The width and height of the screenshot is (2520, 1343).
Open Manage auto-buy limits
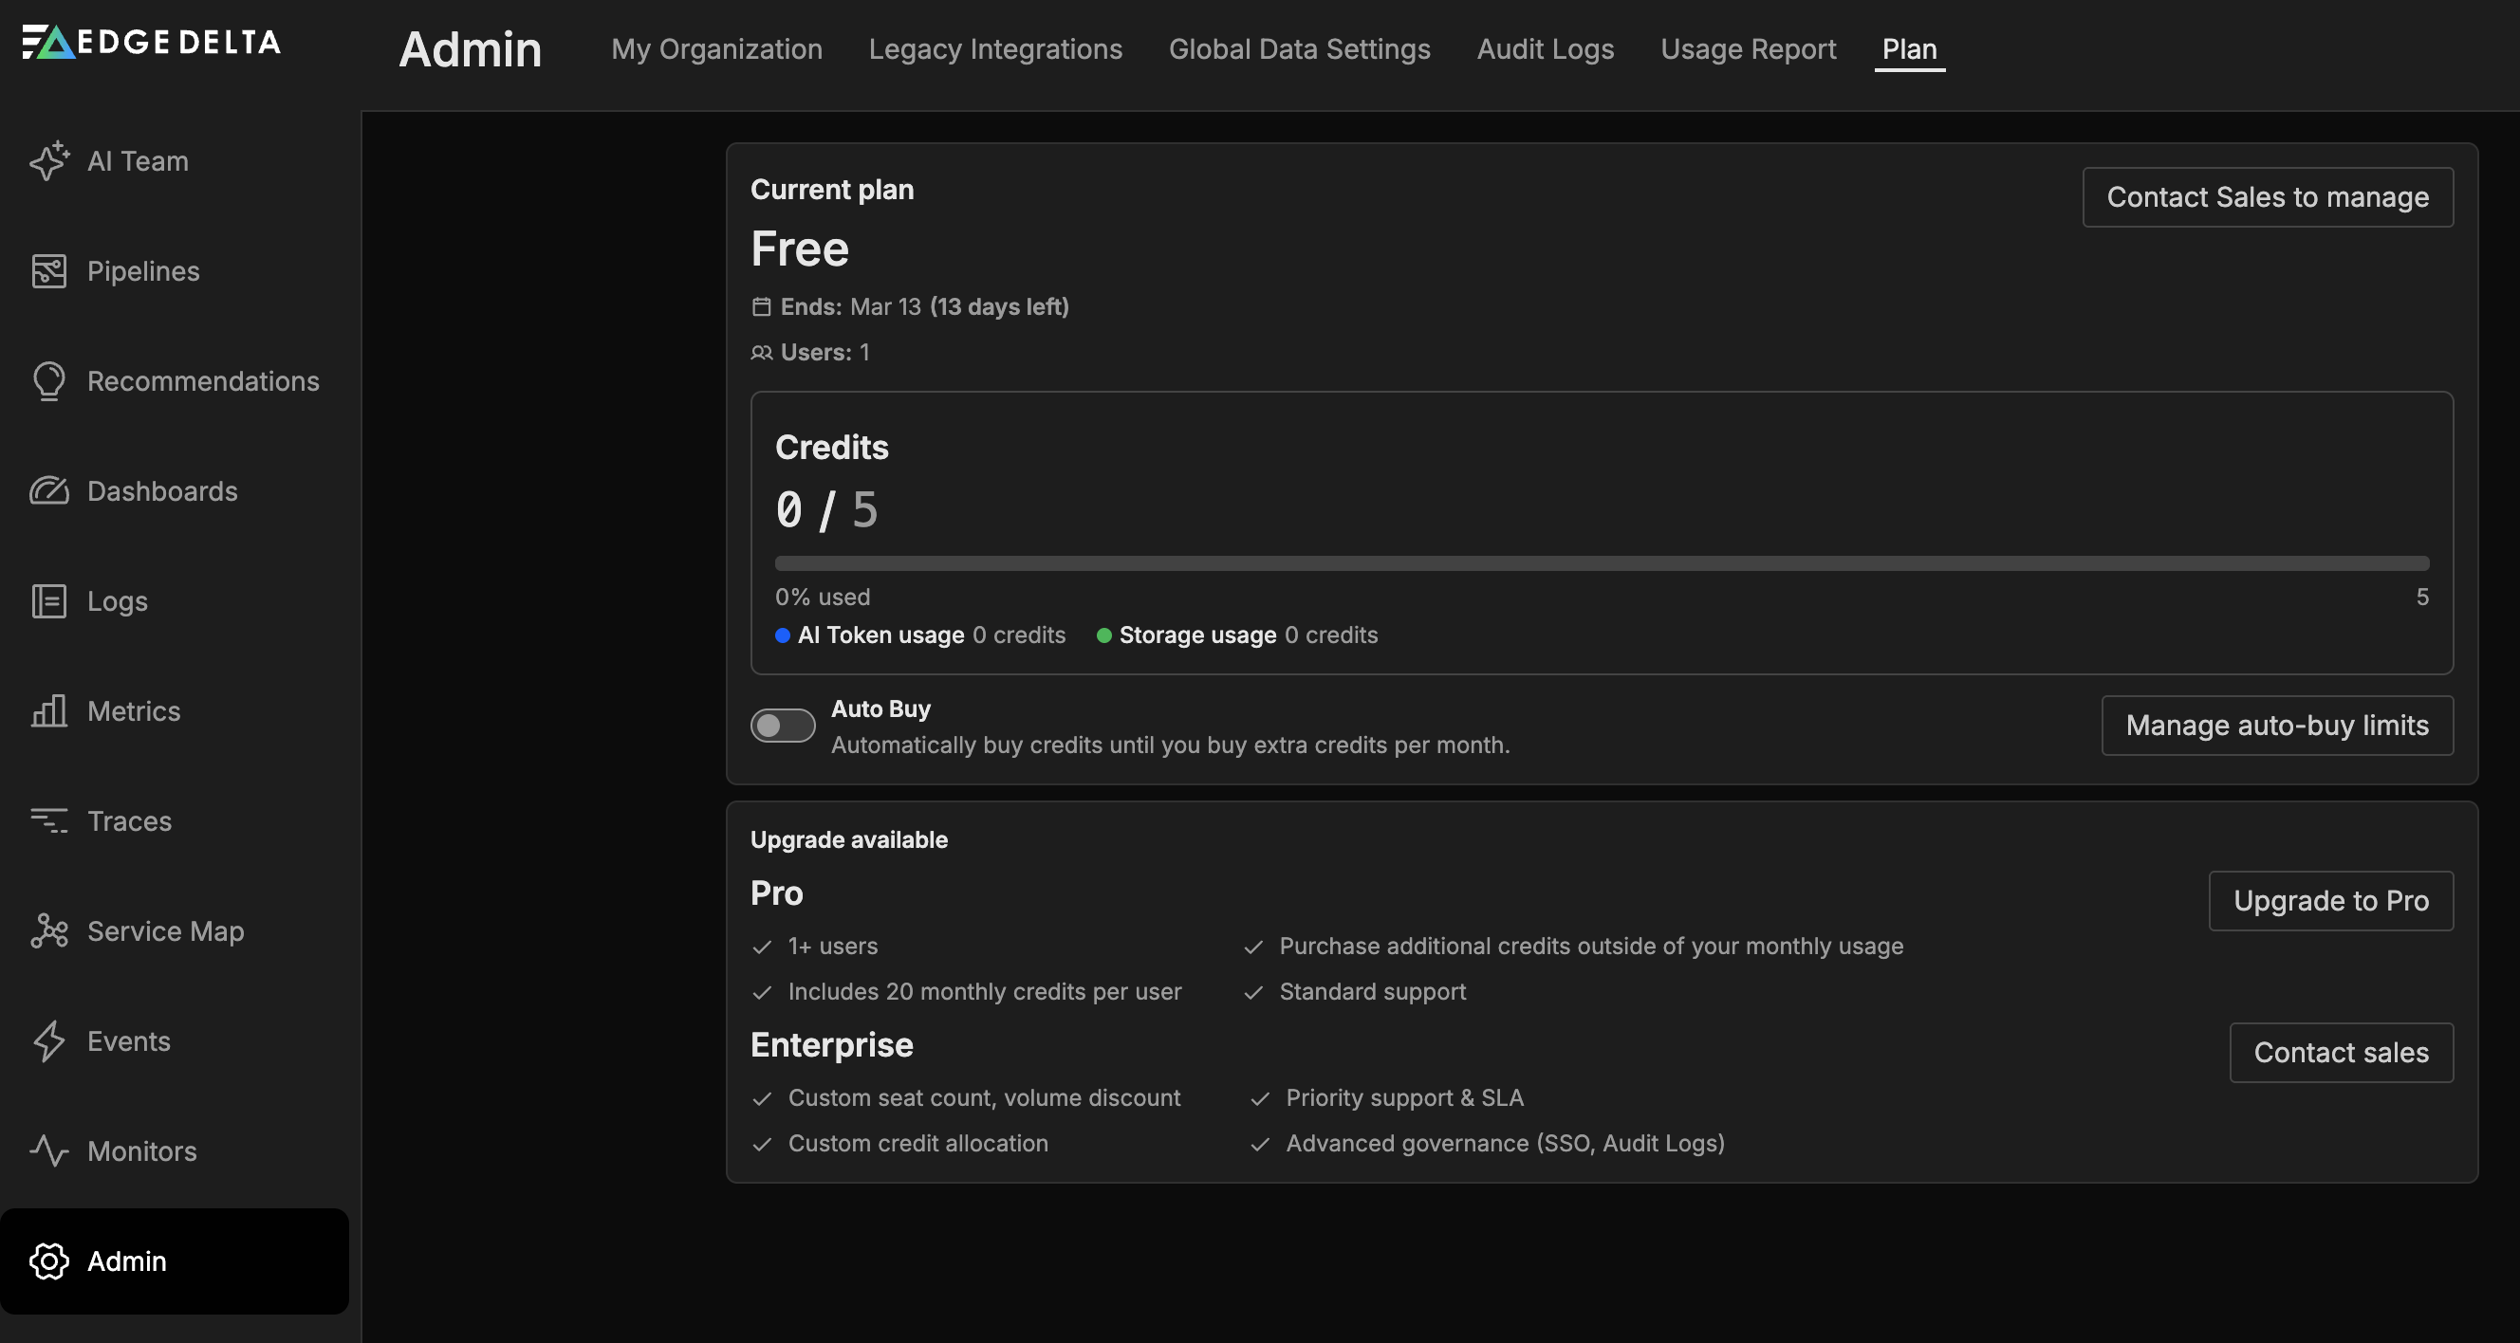coord(2276,725)
